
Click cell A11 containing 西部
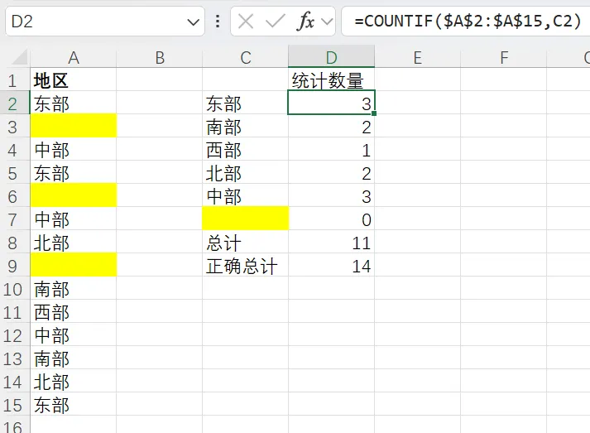click(x=74, y=313)
